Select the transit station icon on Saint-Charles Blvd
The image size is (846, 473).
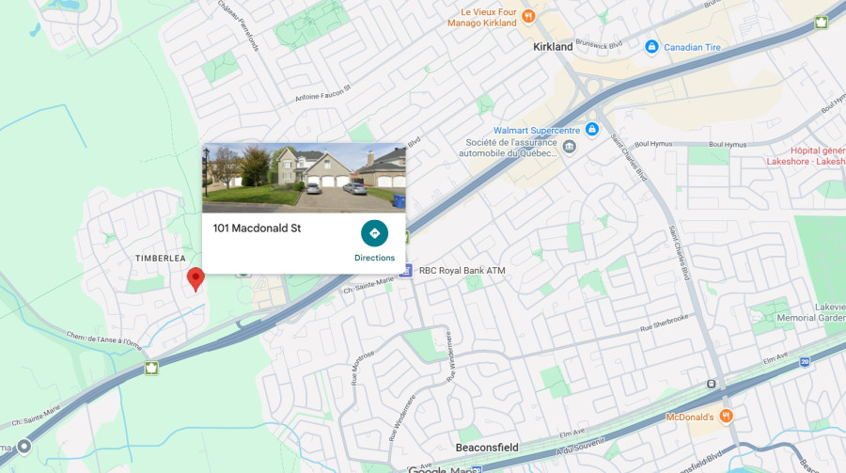point(712,384)
